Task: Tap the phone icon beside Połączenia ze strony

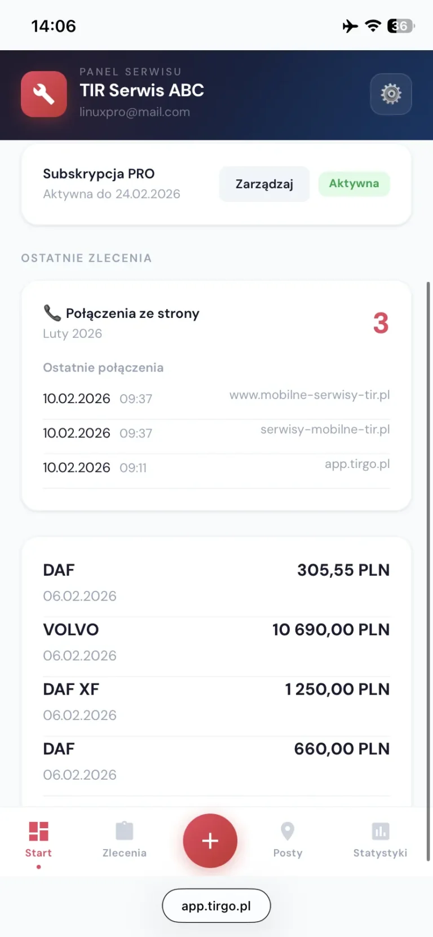Action: [52, 312]
